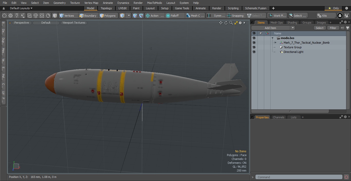Viewport: 351px width, 181px height.
Task: Switch to Polygons selection mode
Action: (x=108, y=16)
